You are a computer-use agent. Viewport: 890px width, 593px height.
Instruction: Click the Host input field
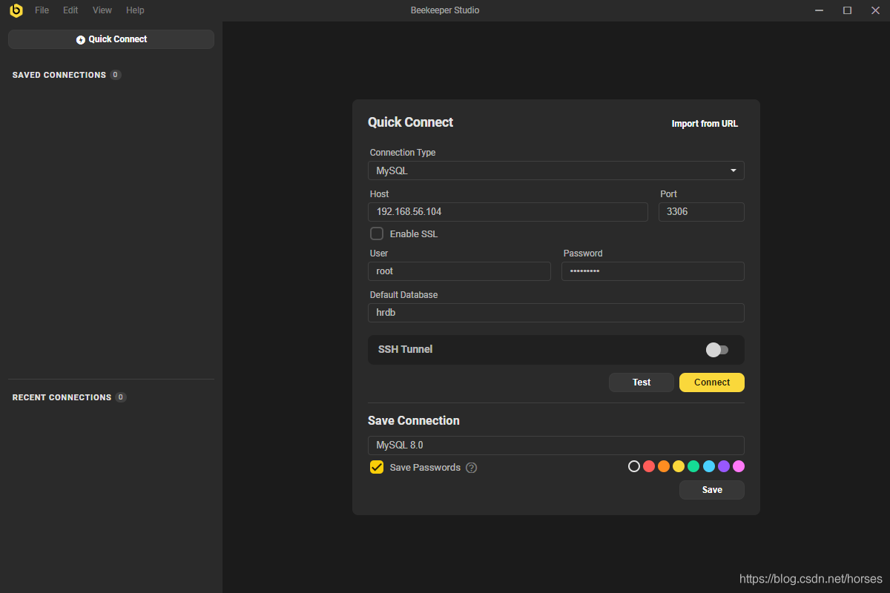point(508,212)
